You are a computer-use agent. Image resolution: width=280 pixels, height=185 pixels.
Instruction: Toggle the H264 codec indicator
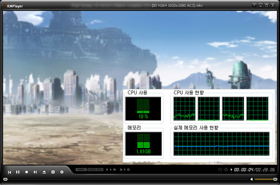81,170
